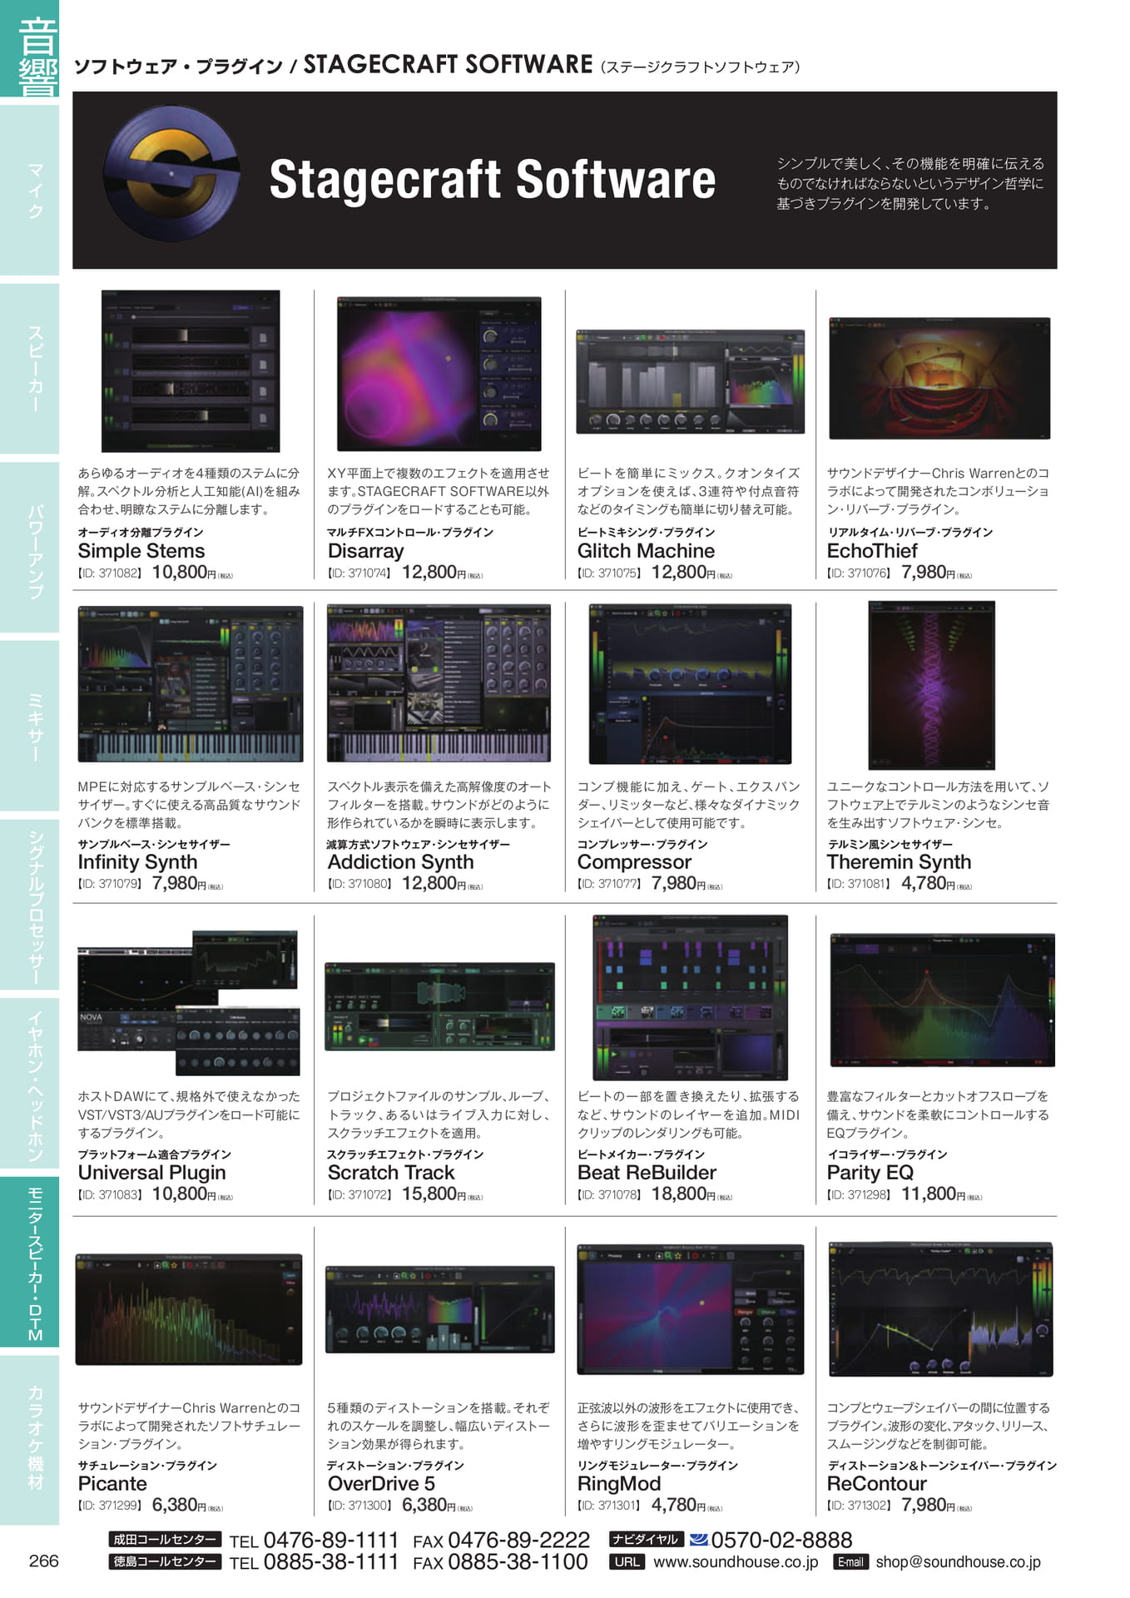Click the Infinity Synth product name

(x=138, y=862)
